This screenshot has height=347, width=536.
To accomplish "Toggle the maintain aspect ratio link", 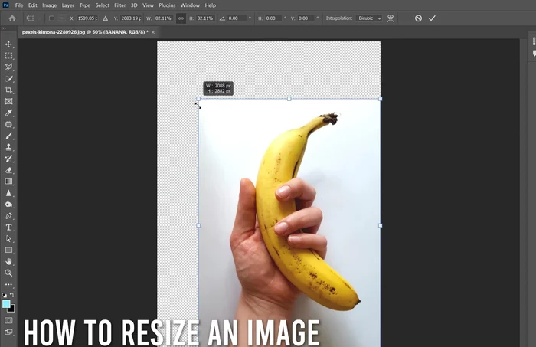I will pos(180,18).
